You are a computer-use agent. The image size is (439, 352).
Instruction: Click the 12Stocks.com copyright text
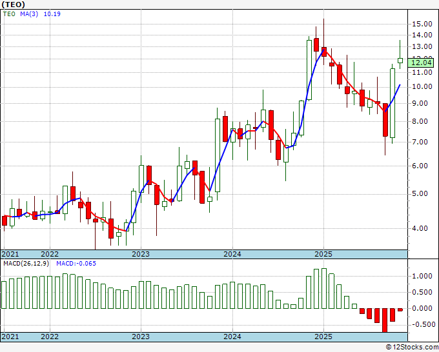pyautogui.click(x=412, y=347)
